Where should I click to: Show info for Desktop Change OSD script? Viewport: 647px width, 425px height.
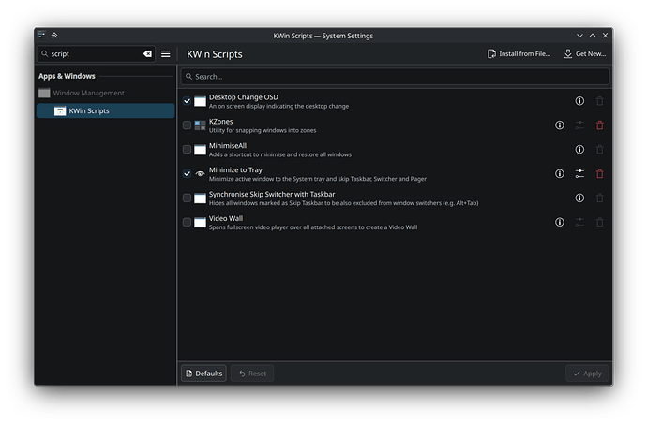point(579,101)
